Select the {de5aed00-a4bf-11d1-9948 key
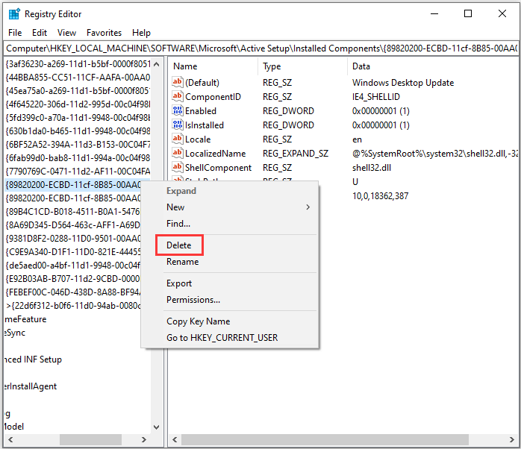Image resolution: width=521 pixels, height=449 pixels. click(72, 266)
